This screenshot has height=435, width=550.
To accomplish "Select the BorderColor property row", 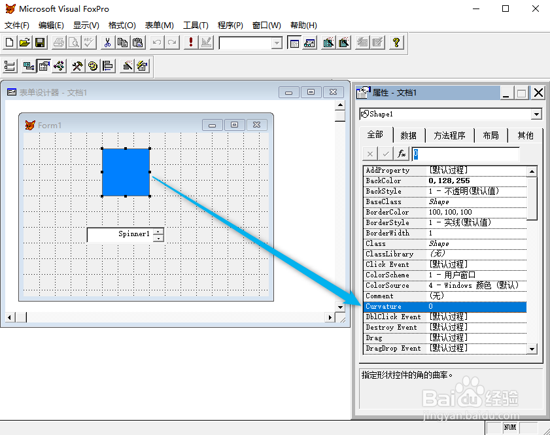I will tap(445, 212).
